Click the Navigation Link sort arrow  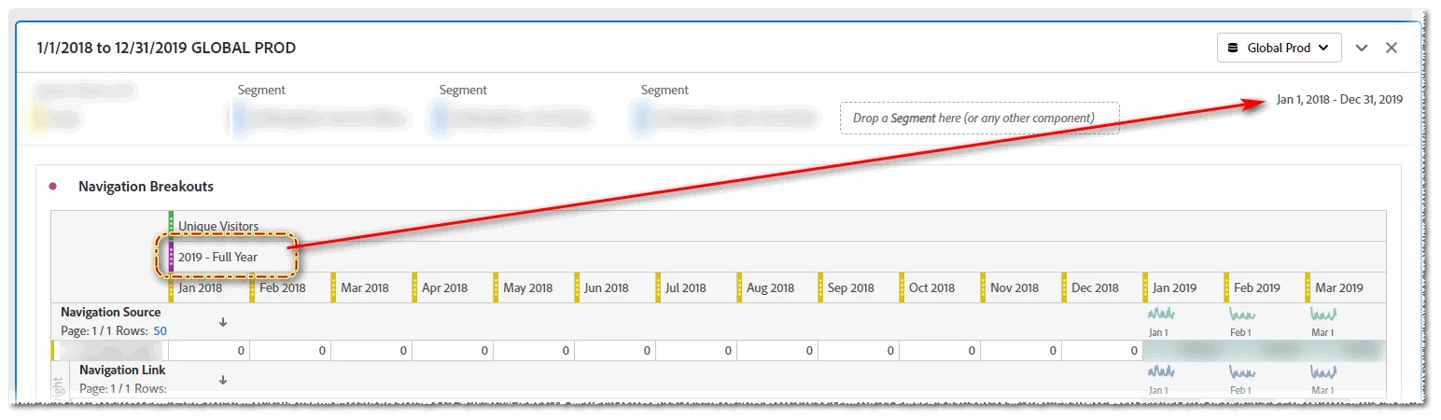click(x=223, y=380)
